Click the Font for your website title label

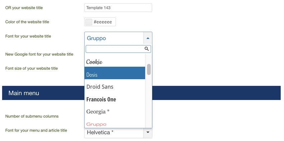28,36
